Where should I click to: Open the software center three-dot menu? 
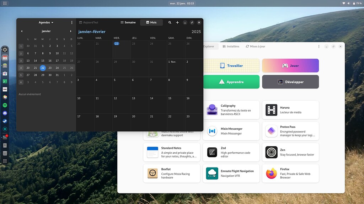[319, 46]
